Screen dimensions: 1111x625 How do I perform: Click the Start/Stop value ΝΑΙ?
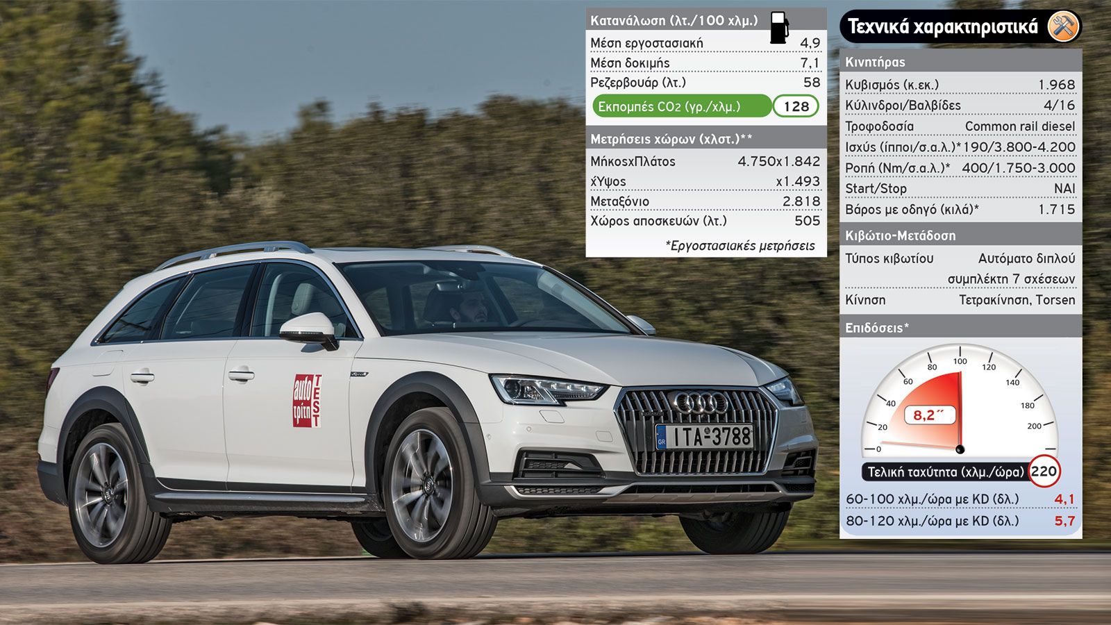click(1064, 189)
